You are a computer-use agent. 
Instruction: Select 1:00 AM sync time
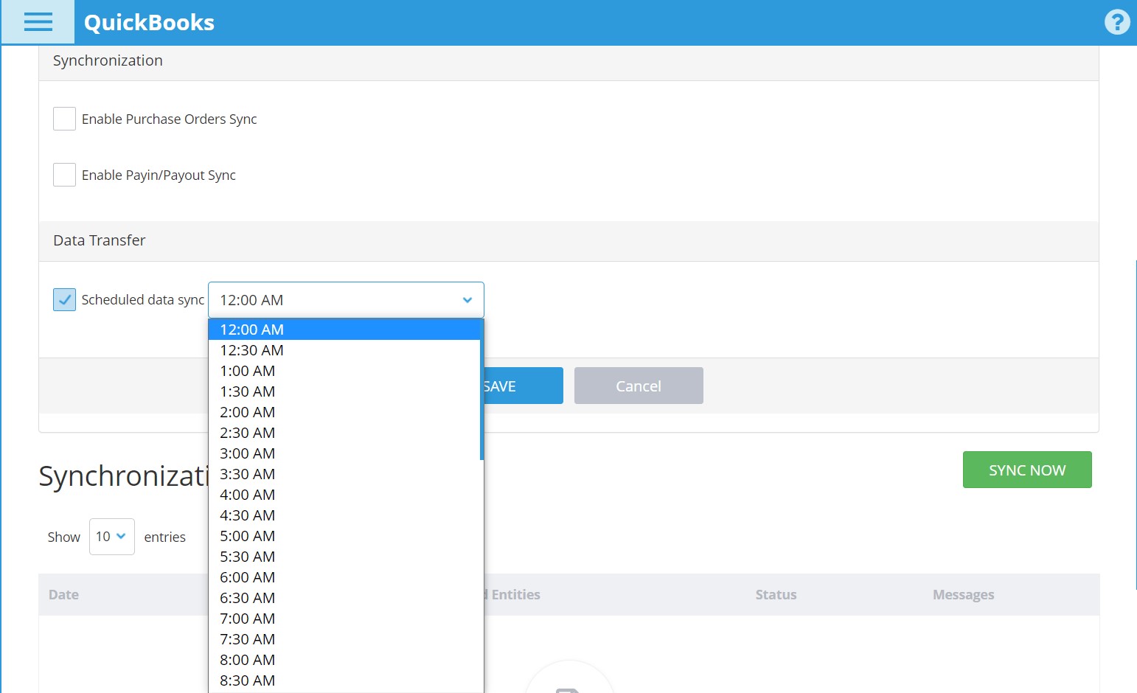click(x=344, y=371)
